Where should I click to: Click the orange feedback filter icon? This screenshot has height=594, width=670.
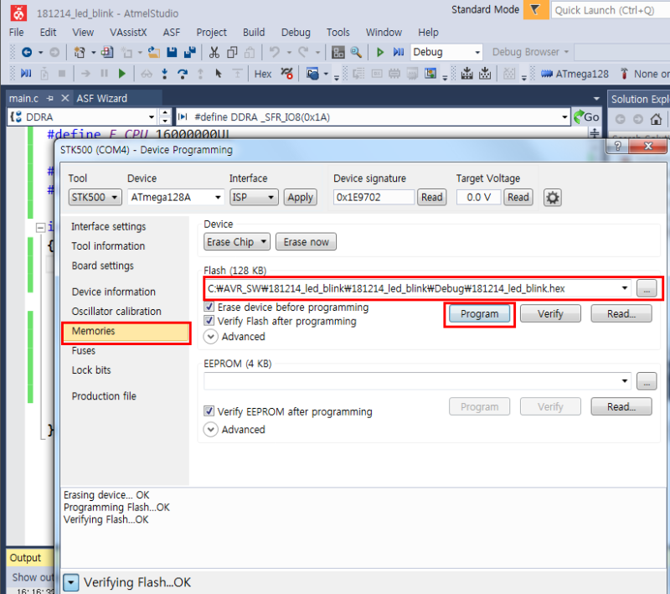536,9
